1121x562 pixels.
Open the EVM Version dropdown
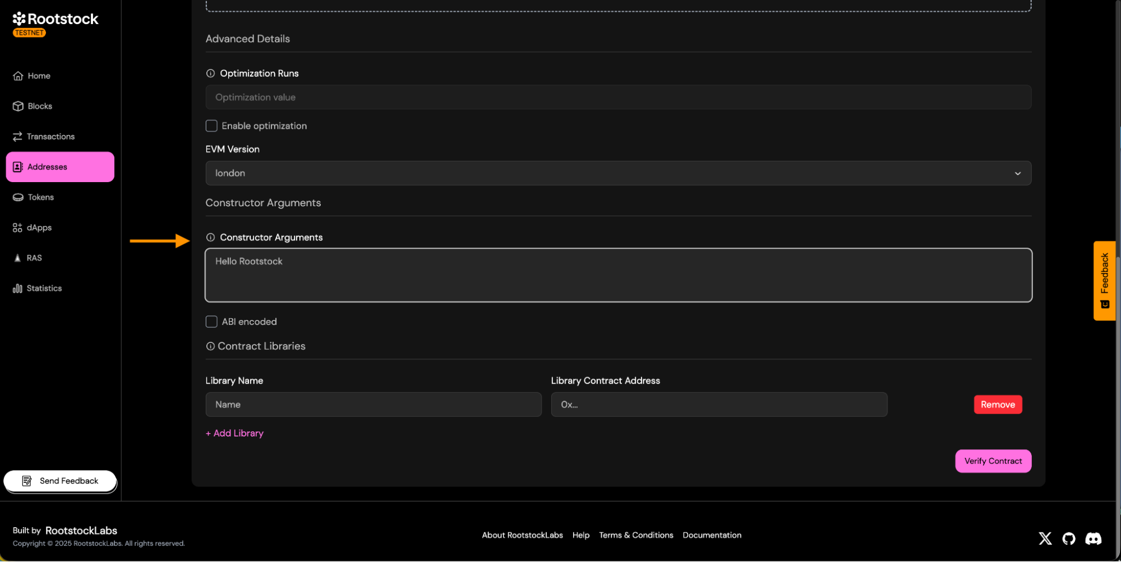[x=617, y=173]
